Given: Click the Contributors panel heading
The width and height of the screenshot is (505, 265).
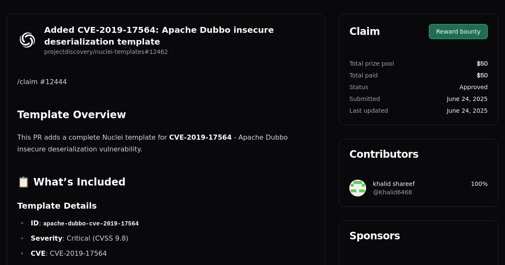Looking at the screenshot, I should click(x=384, y=154).
